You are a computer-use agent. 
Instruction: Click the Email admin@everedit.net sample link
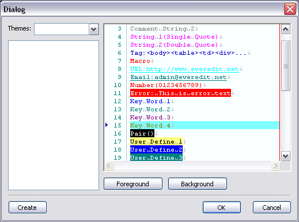pos(179,77)
